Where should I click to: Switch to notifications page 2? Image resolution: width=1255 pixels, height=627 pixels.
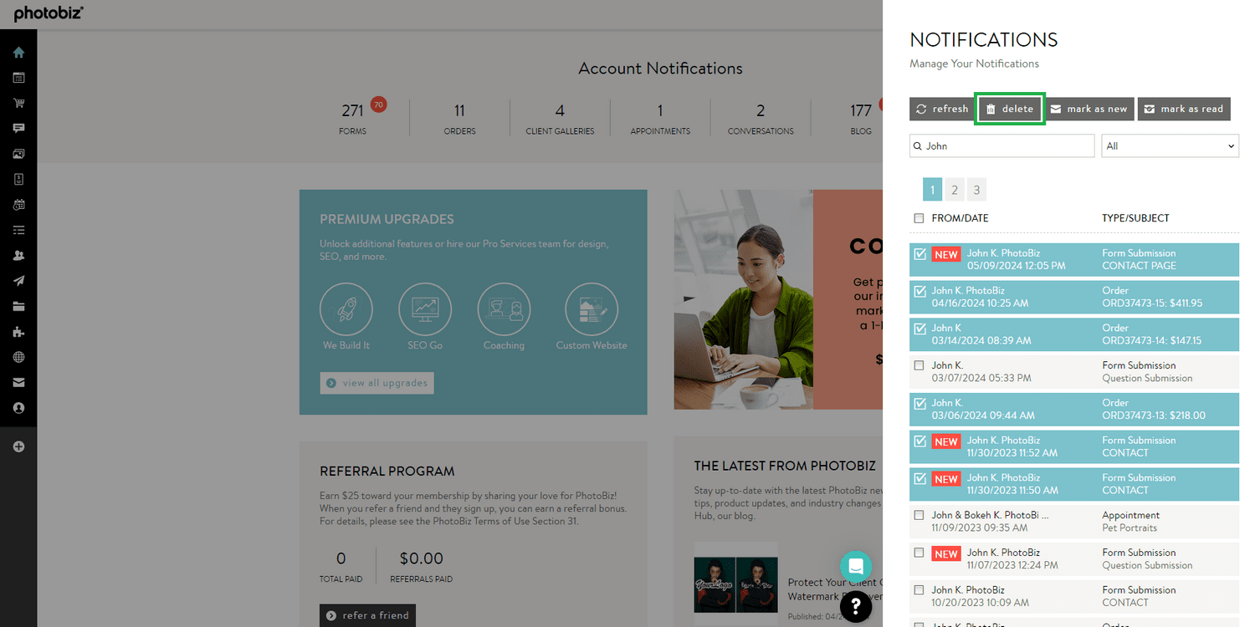[954, 189]
